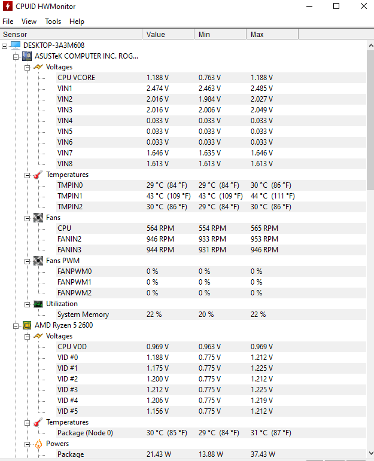Collapse the DESKTOP-3A3M608 root node
374x461 pixels.
(4, 46)
